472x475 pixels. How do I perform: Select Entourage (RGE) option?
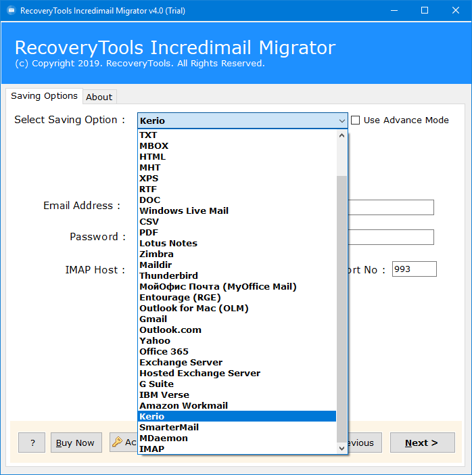tap(237, 298)
